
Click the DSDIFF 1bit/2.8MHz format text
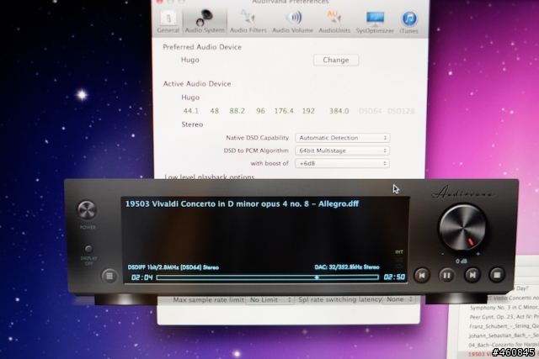coord(173,267)
